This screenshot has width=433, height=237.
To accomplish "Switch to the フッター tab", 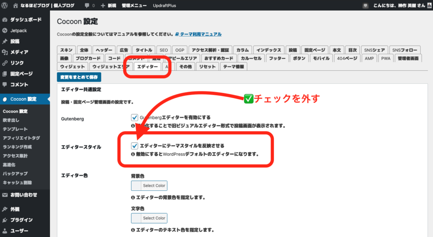I will click(277, 58).
